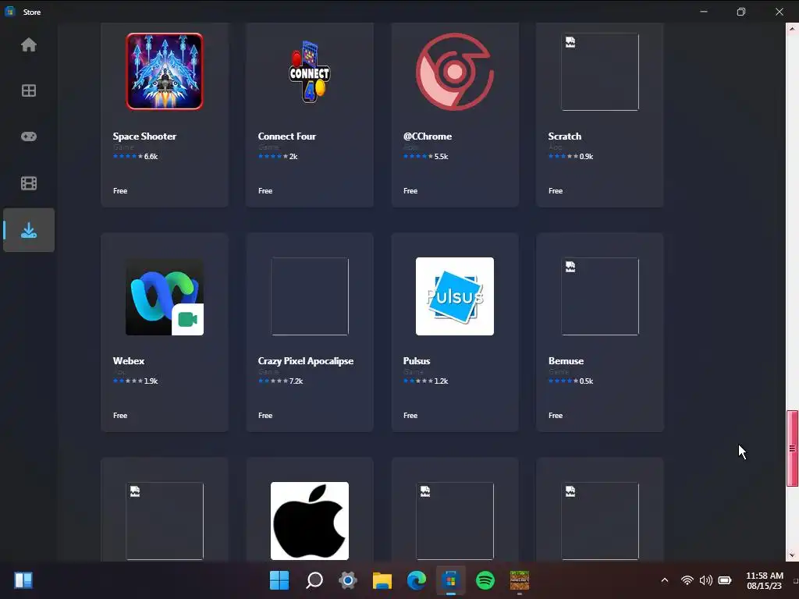Open File Explorer from taskbar
Image resolution: width=799 pixels, height=599 pixels.
[382, 580]
